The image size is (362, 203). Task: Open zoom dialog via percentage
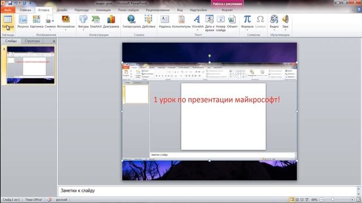314,200
